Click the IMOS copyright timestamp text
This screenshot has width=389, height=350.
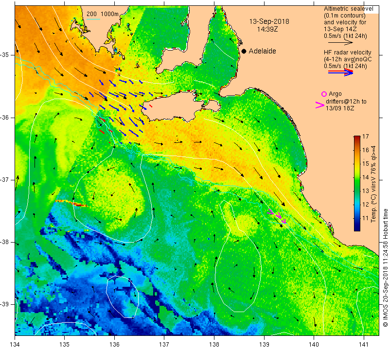385,268
